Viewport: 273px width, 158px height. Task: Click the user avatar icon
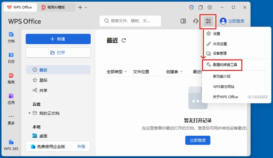point(223,21)
